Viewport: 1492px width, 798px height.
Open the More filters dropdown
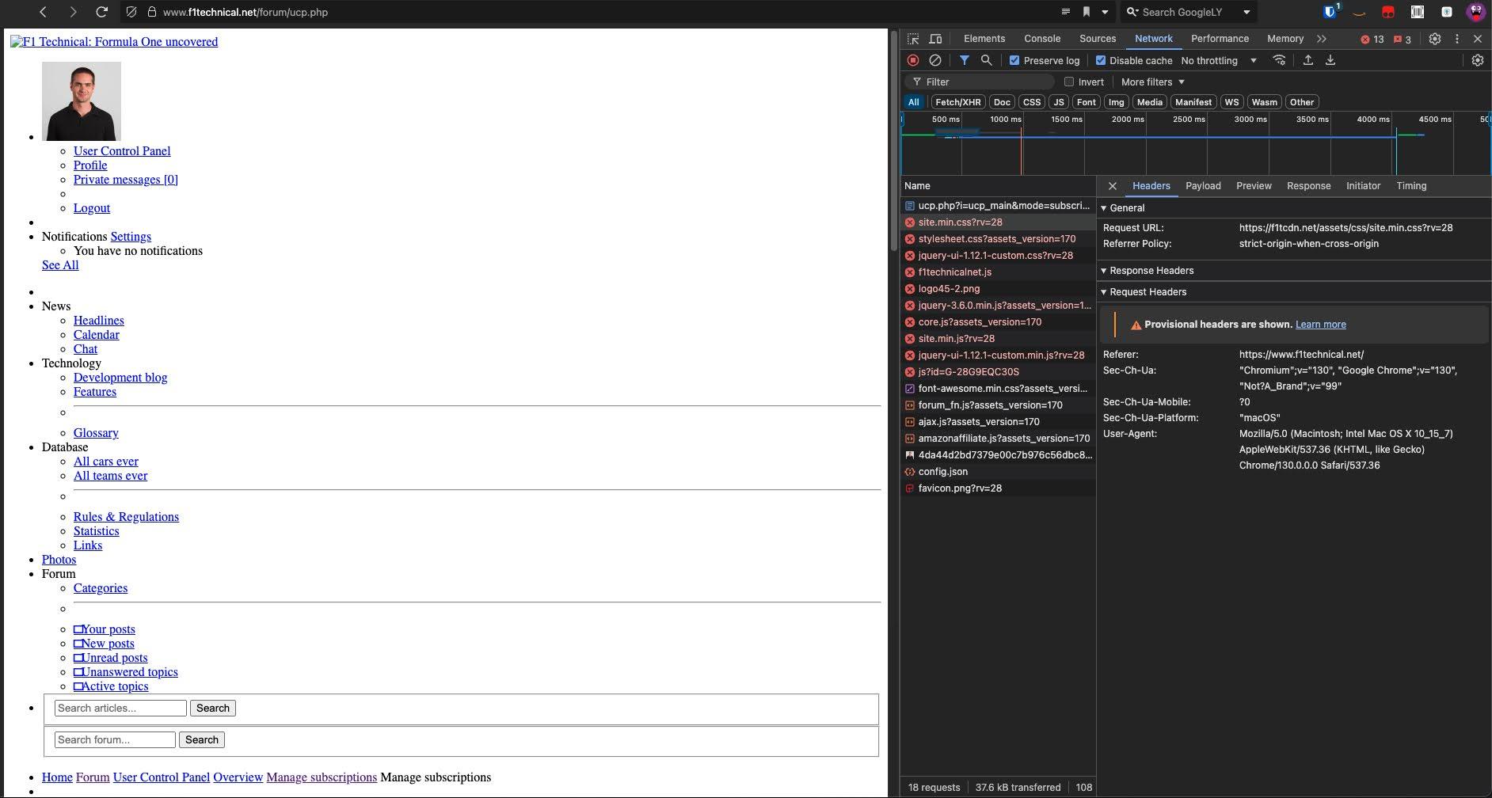click(1152, 82)
